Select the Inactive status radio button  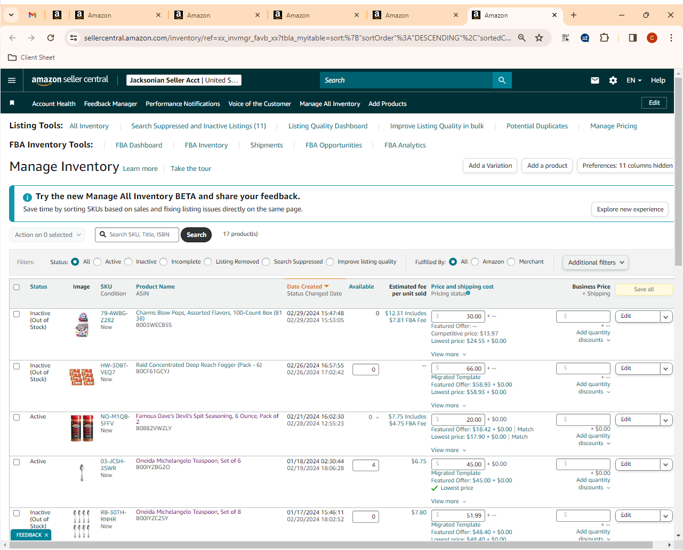point(128,262)
